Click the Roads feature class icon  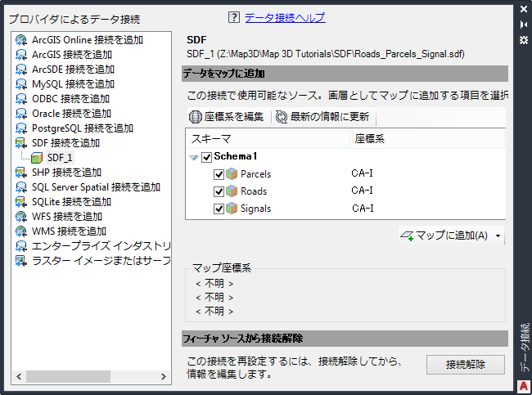(232, 191)
